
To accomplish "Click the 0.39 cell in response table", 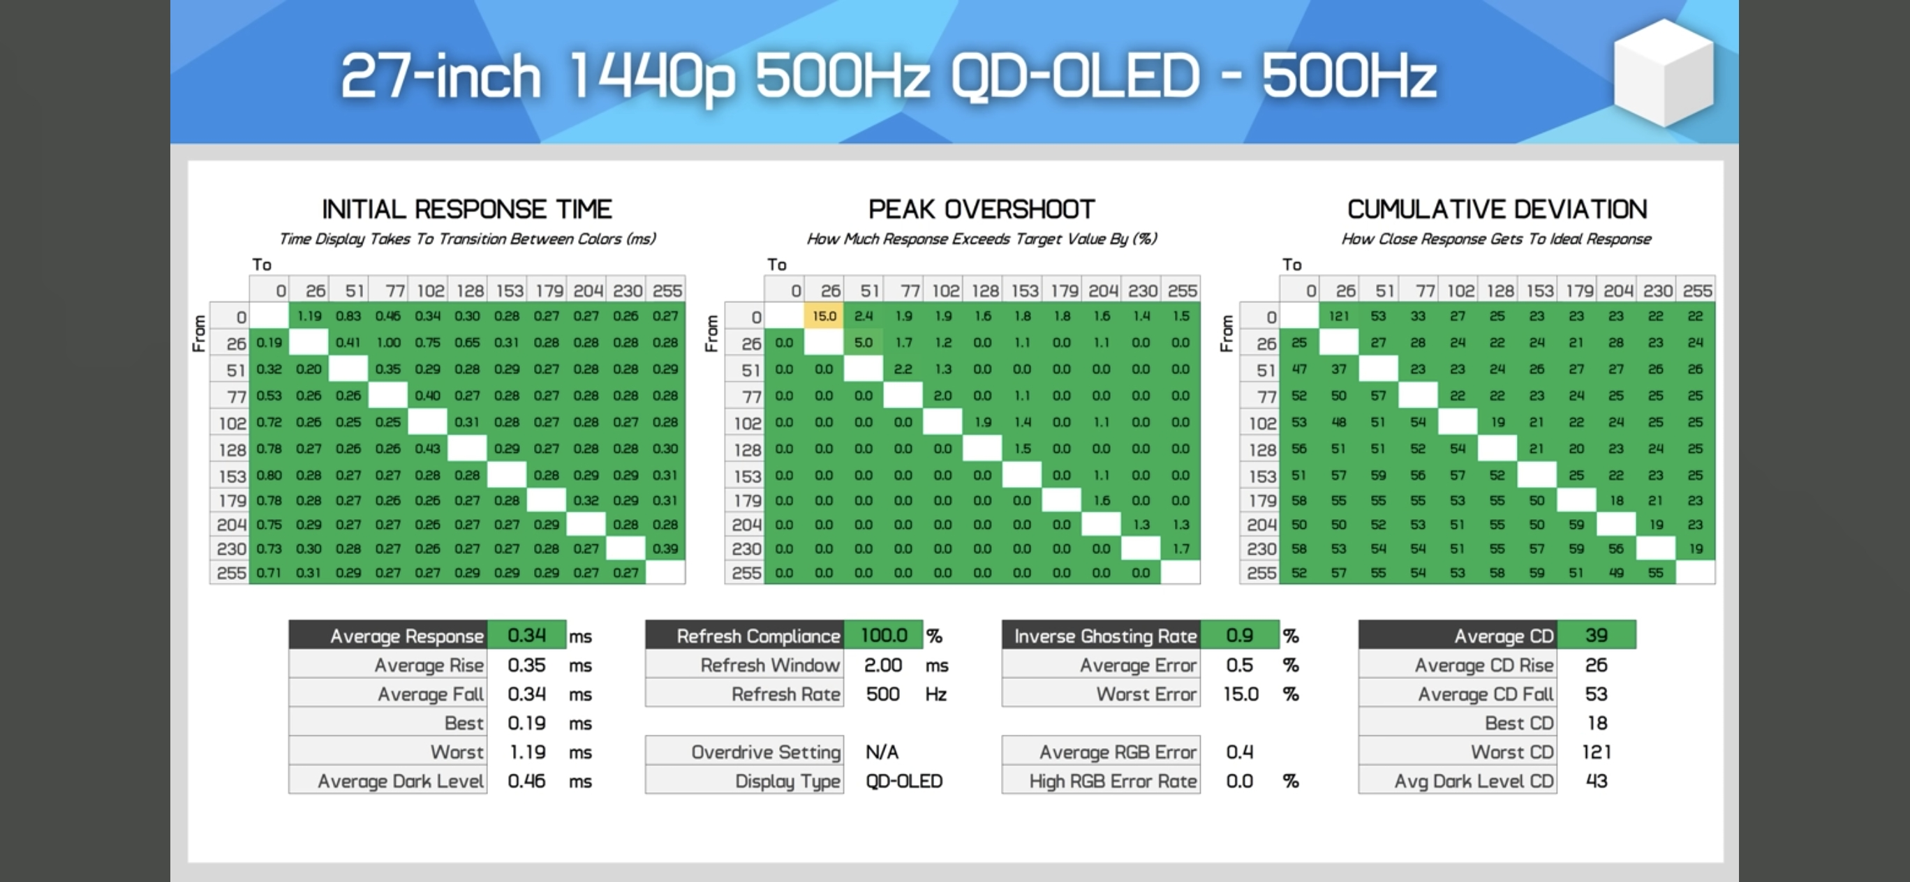I will click(x=665, y=548).
